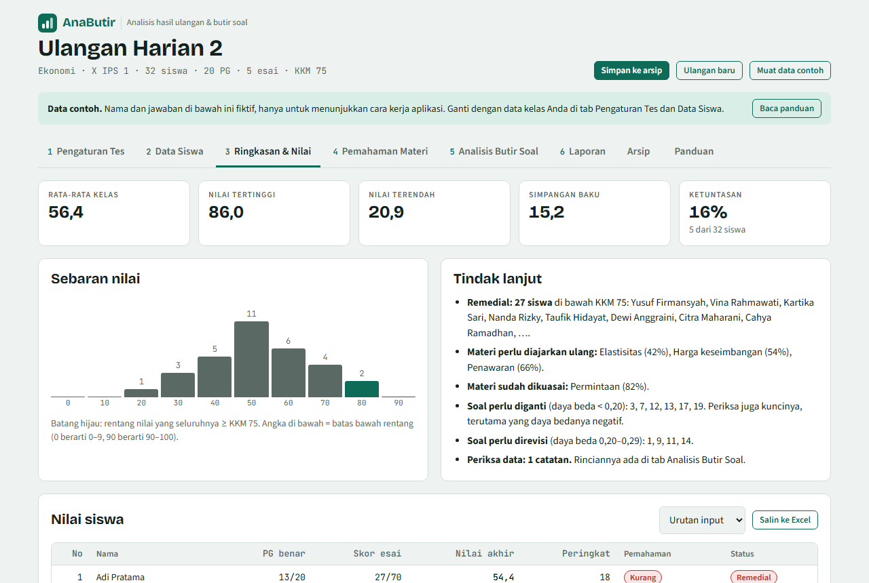
Task: Click the Remedial status badge for Adi Pratama
Action: tap(754, 578)
